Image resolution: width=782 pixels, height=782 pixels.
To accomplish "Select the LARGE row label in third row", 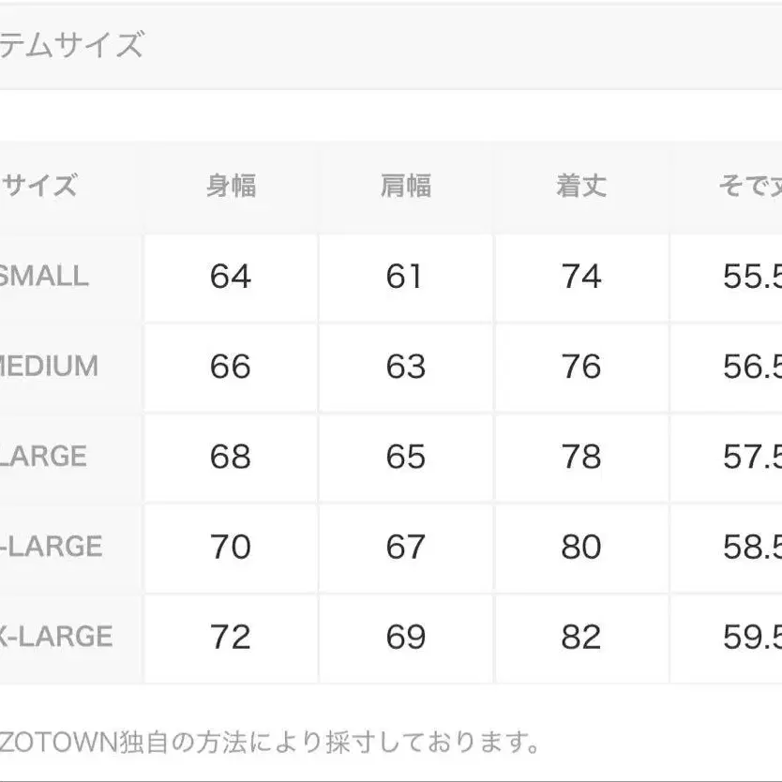I will click(x=44, y=457).
